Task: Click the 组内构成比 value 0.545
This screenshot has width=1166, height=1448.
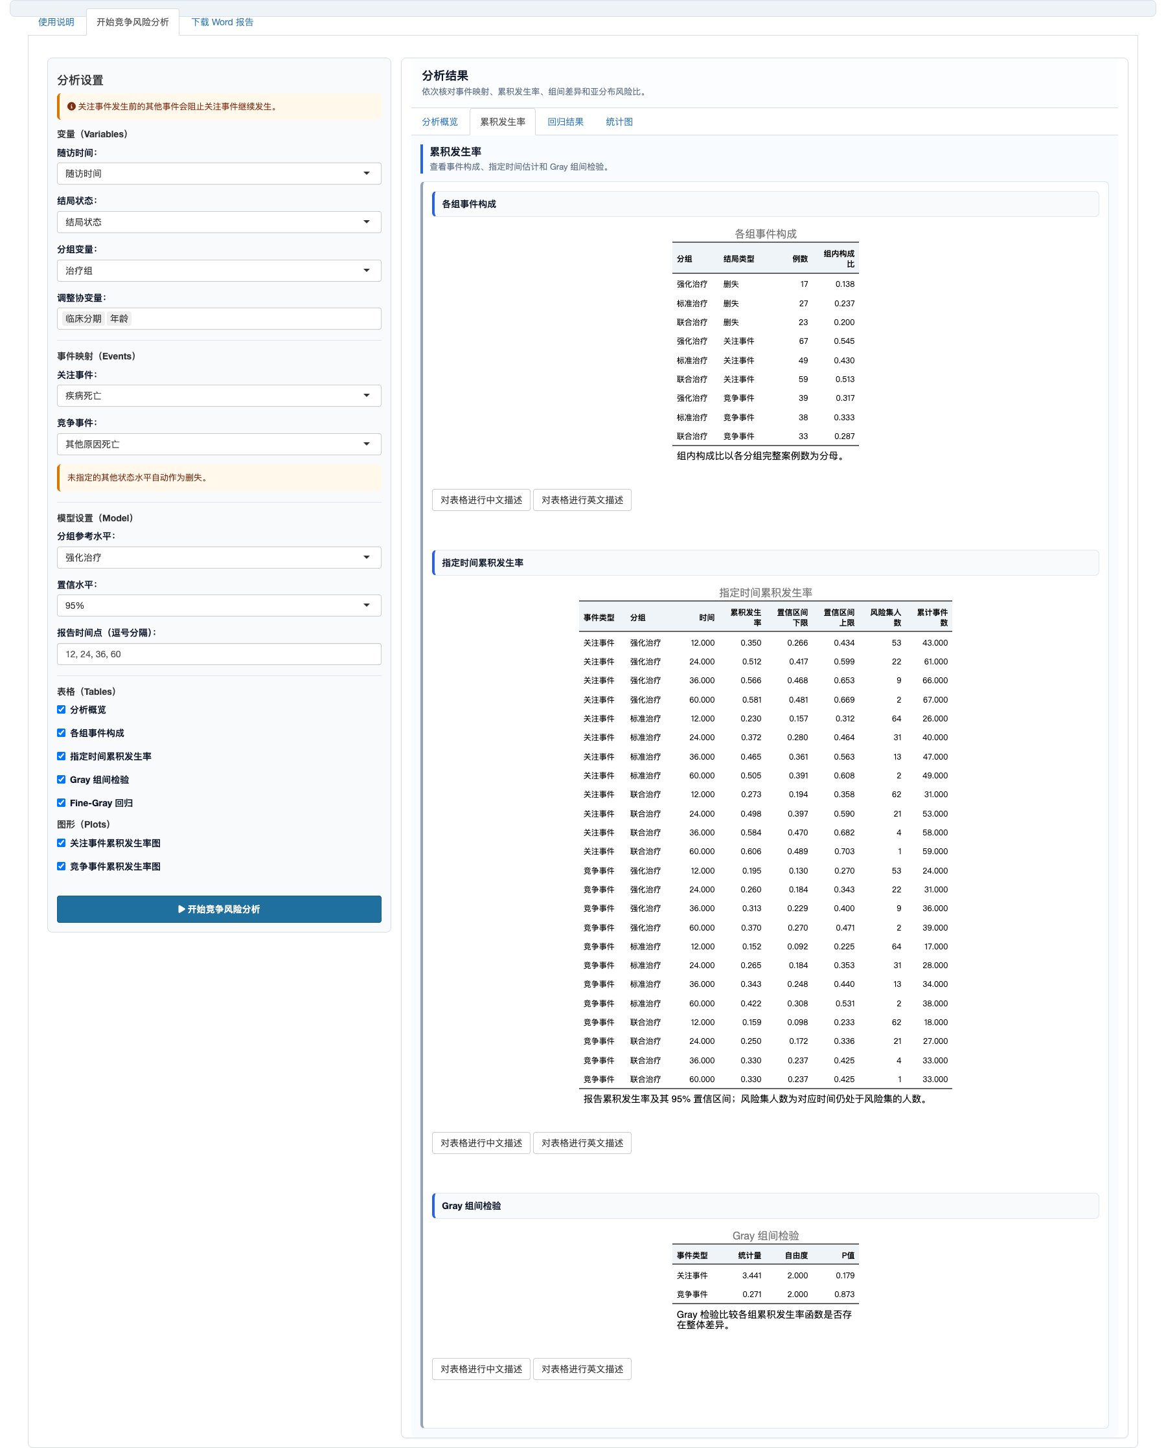Action: pos(845,341)
